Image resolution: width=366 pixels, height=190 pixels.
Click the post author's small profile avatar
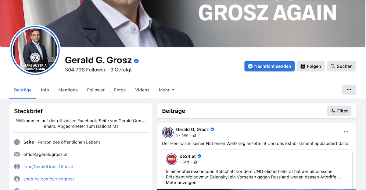coord(167,132)
